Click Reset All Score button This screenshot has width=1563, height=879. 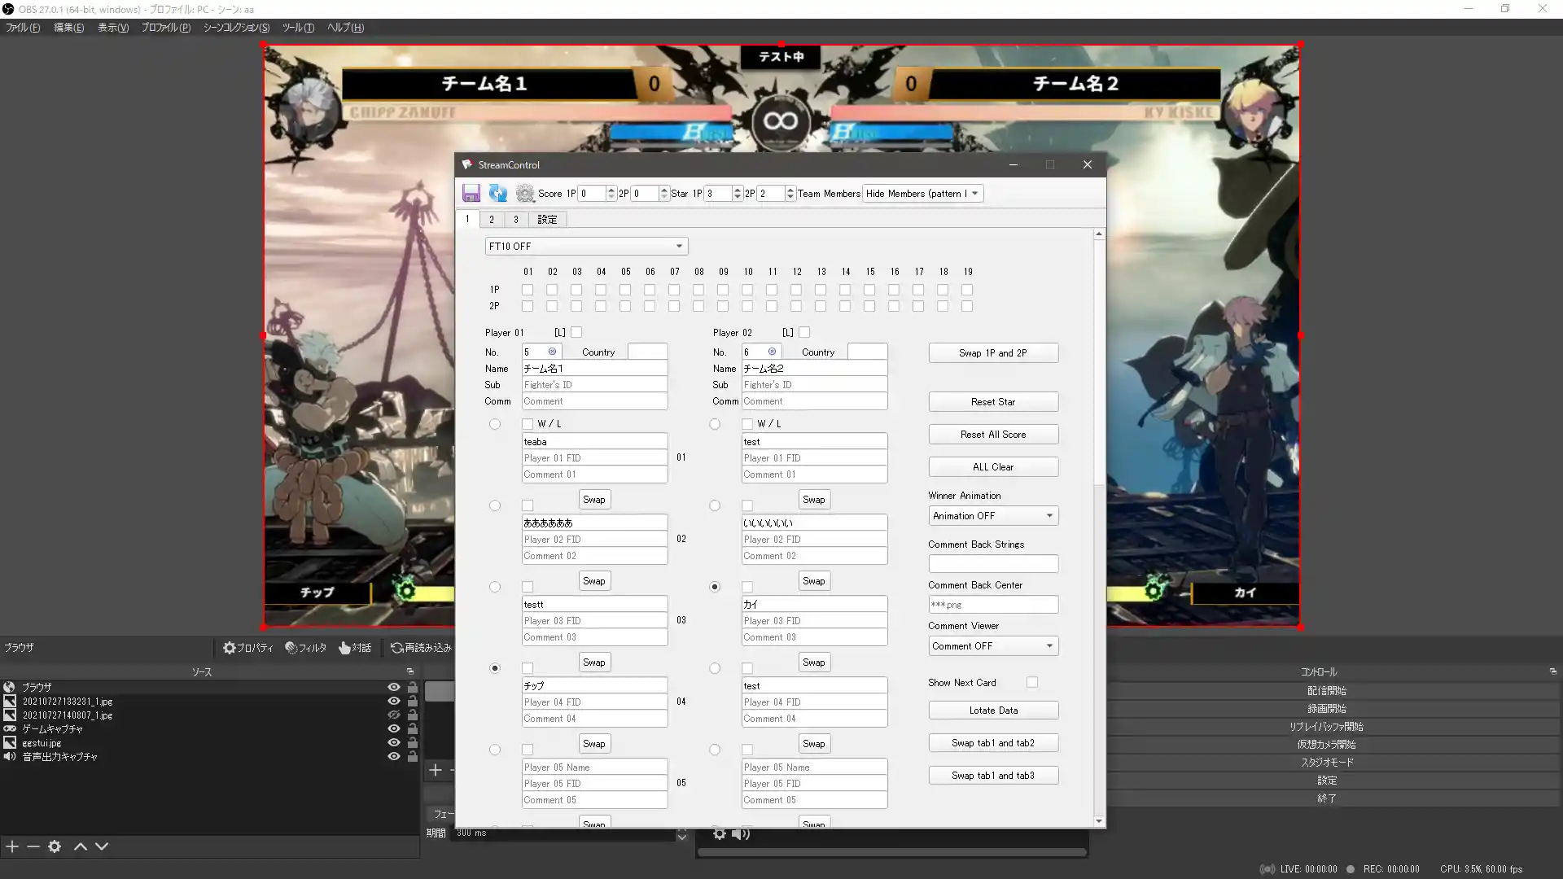(x=993, y=435)
